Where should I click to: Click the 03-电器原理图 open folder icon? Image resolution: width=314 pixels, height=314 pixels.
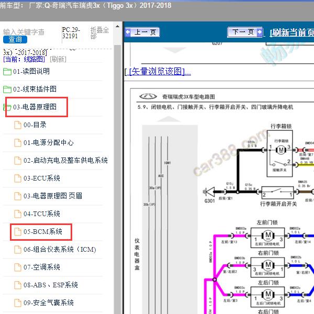pyautogui.click(x=7, y=107)
